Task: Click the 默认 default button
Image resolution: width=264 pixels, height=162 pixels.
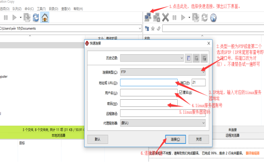Action: (98, 139)
